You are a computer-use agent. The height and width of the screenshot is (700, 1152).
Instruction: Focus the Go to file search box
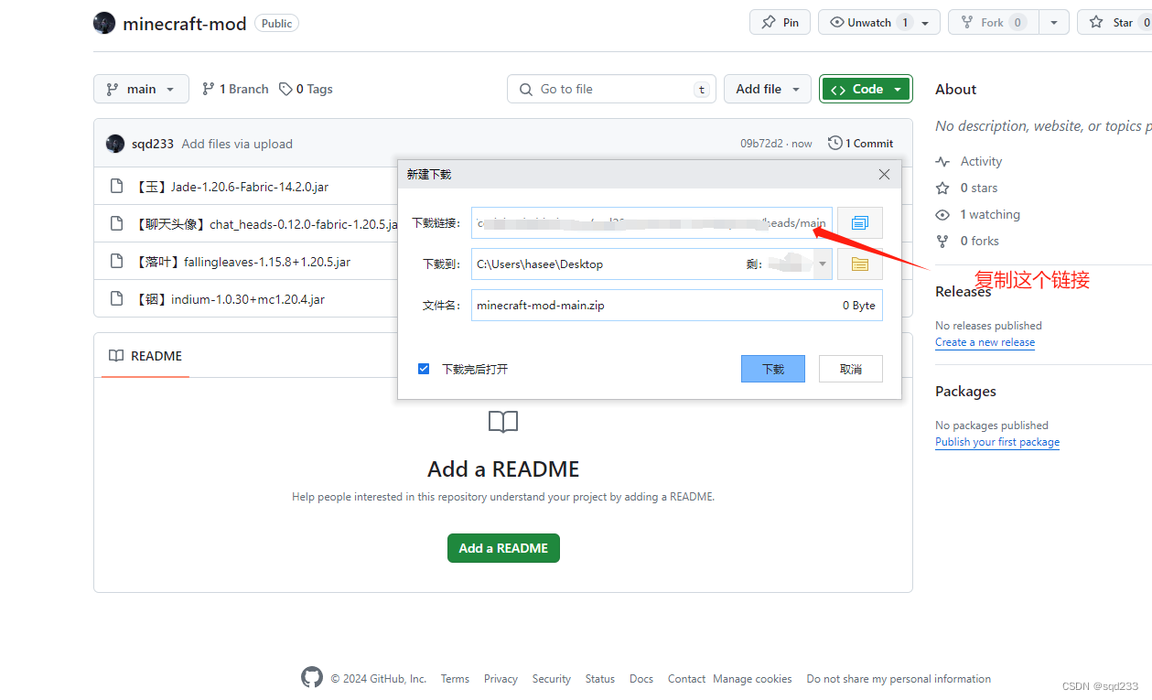point(611,89)
